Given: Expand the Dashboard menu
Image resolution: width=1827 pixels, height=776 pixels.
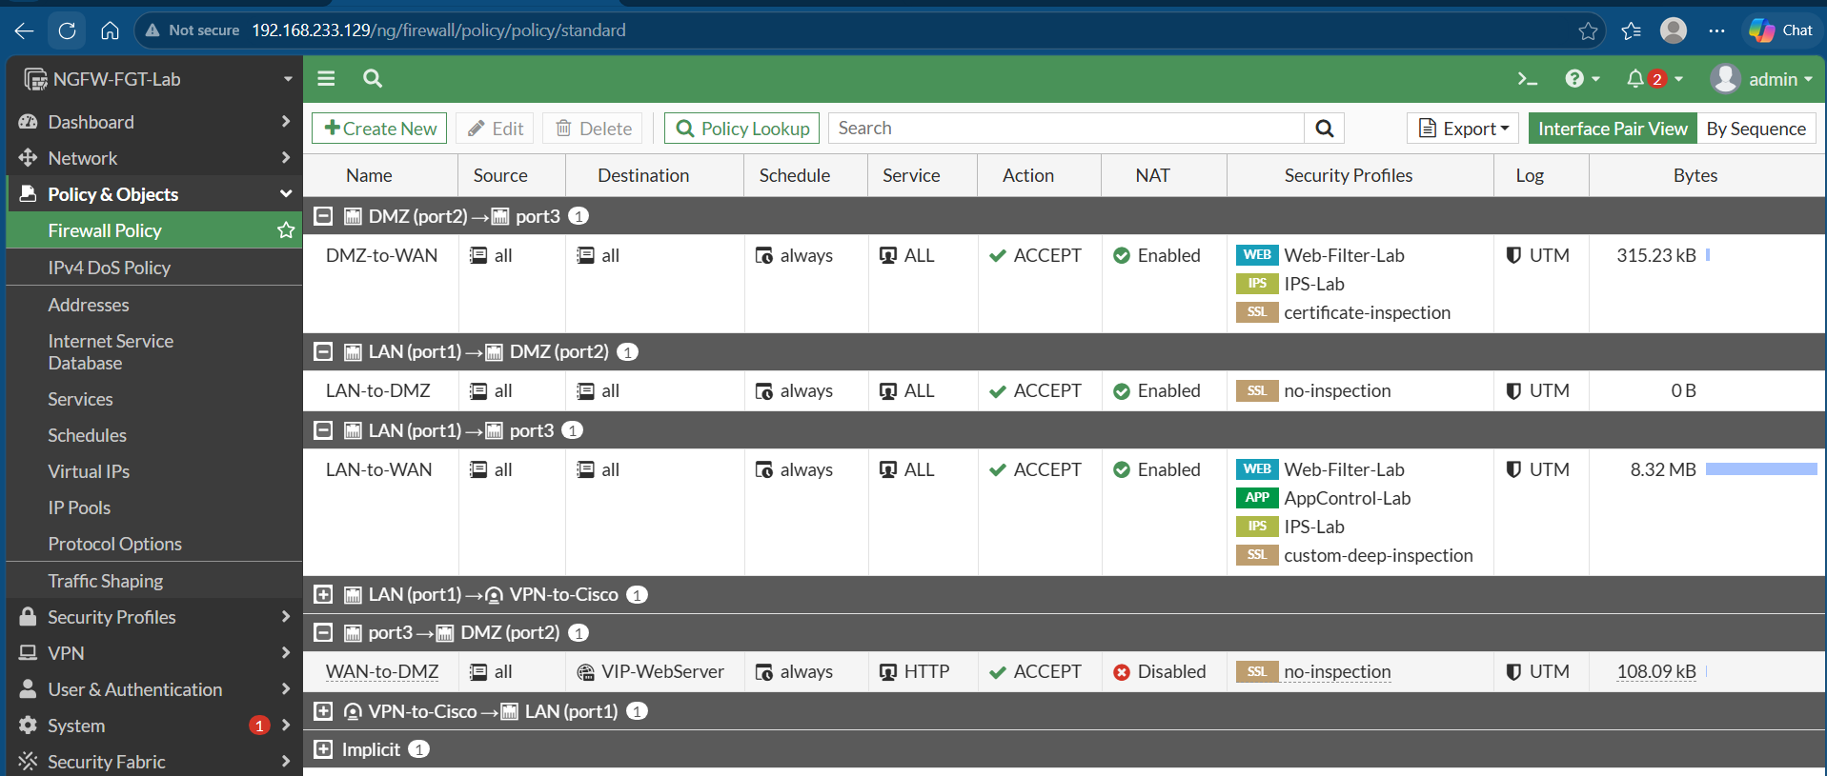Looking at the screenshot, I should [x=154, y=122].
